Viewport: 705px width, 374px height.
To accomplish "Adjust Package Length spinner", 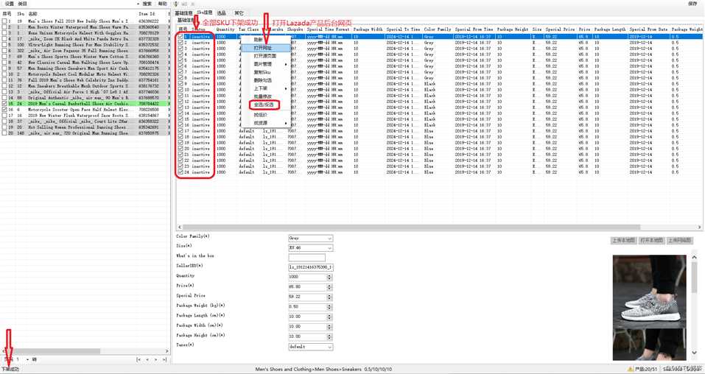I will coord(329,317).
